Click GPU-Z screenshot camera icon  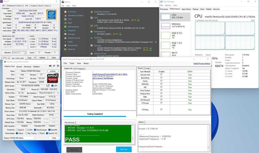point(50,66)
